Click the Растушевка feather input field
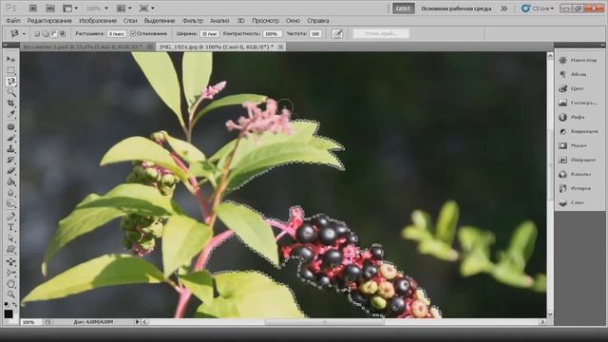The width and height of the screenshot is (608, 342). pyautogui.click(x=116, y=34)
